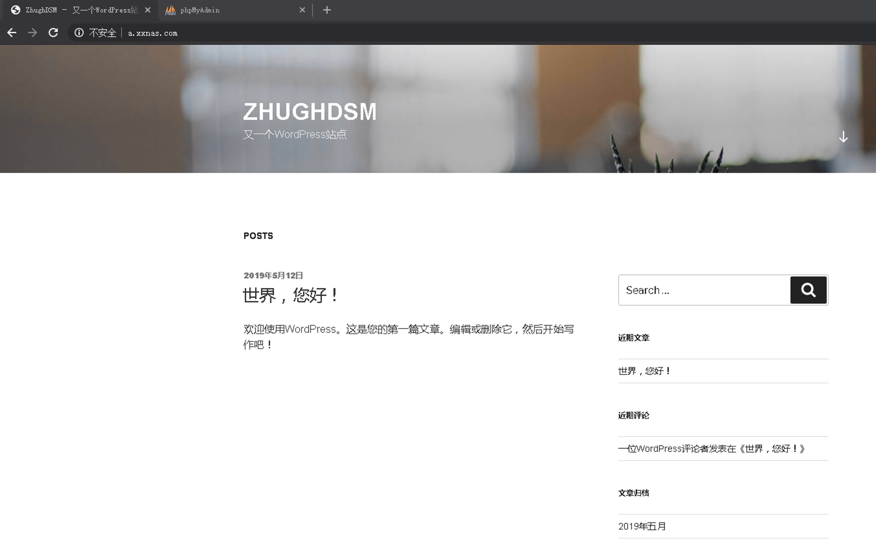Click the POSTS heading

(x=258, y=236)
